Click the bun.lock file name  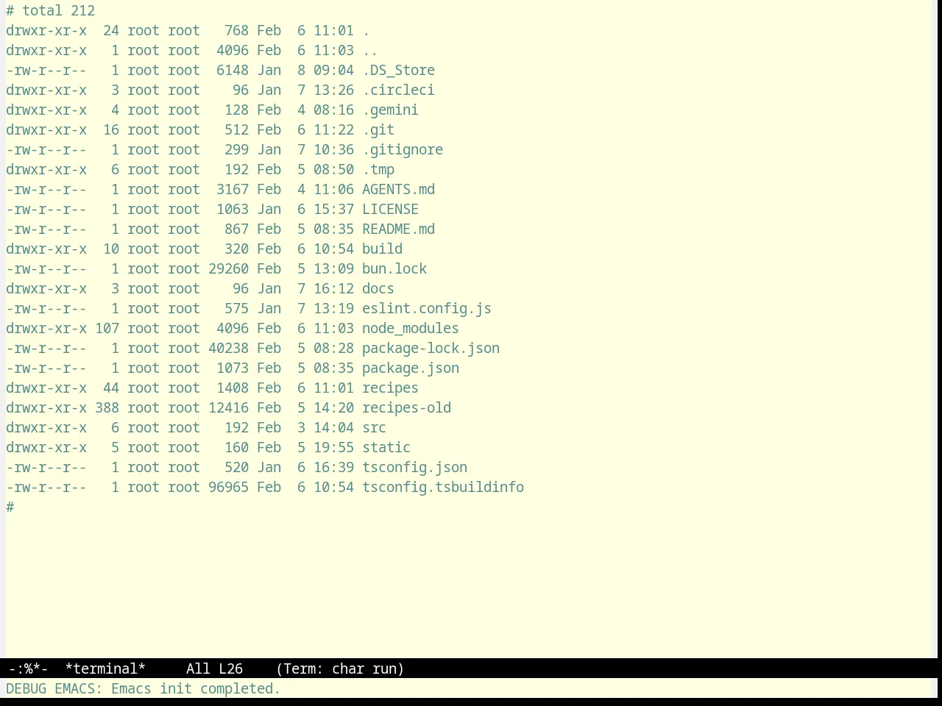pos(394,268)
